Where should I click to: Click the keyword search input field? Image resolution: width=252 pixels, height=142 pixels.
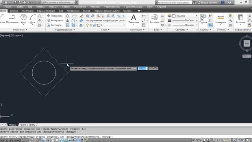click(x=174, y=3)
